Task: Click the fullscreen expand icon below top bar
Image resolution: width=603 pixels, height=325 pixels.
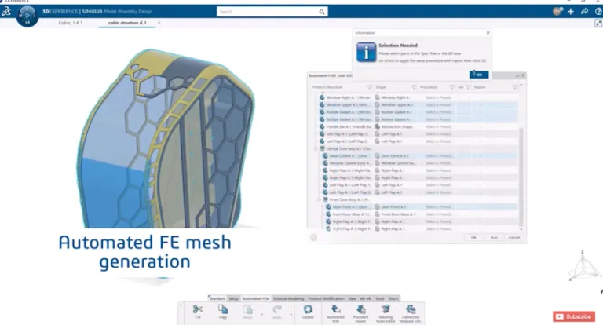Action: 598,24
